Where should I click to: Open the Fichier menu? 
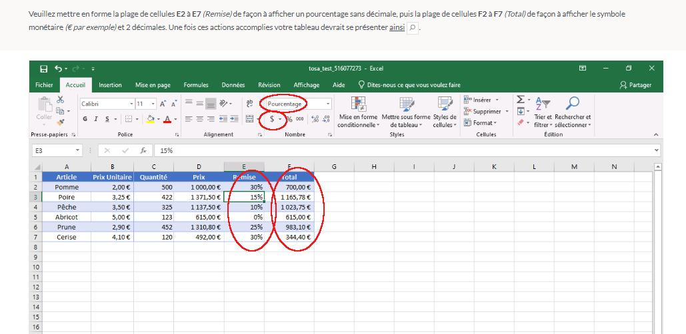44,85
